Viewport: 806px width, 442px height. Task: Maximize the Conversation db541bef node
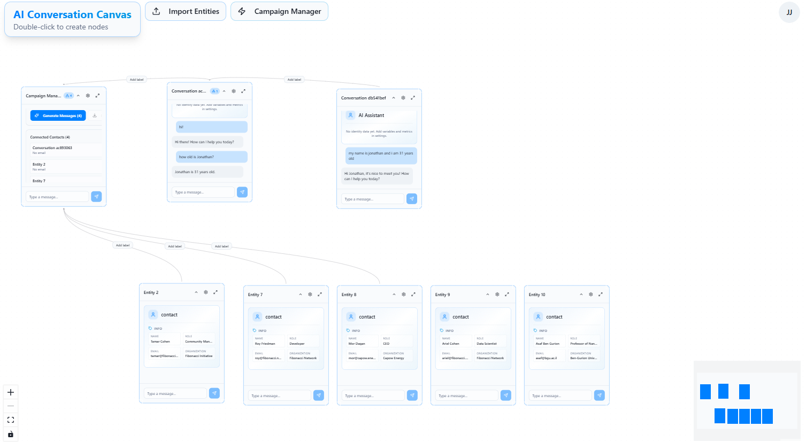(413, 98)
